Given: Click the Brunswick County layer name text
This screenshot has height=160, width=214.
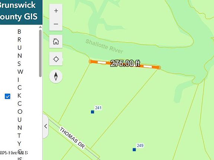Looking at the screenshot, I should (20, 94).
